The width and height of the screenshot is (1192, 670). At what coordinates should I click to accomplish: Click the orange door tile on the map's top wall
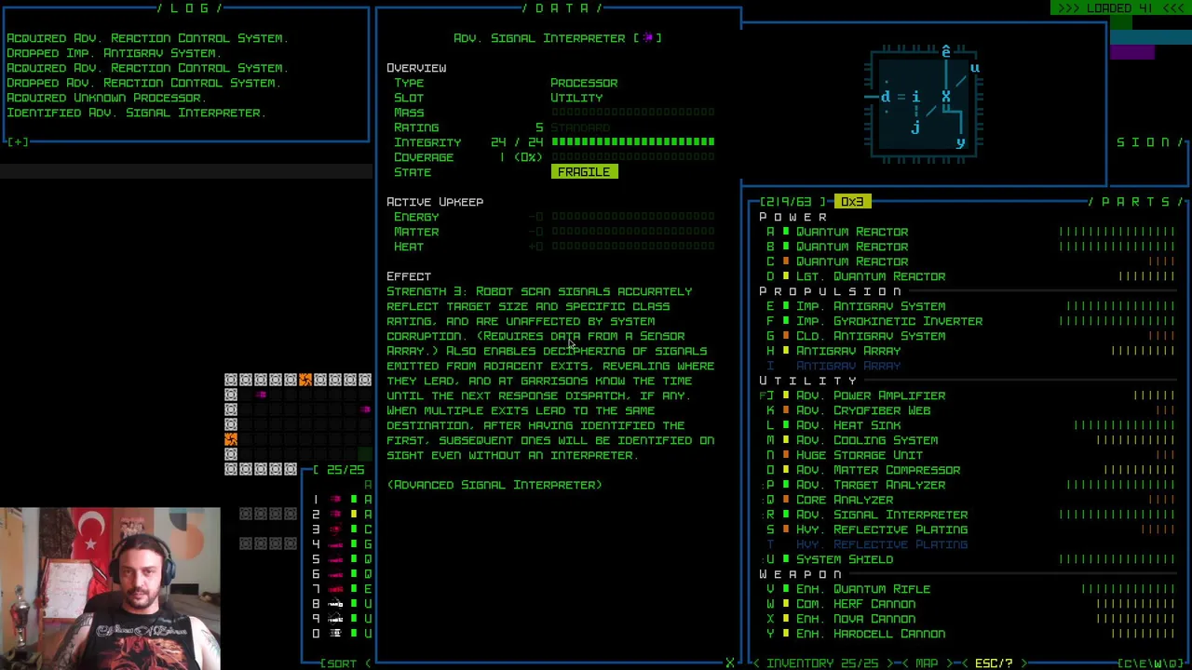305,380
